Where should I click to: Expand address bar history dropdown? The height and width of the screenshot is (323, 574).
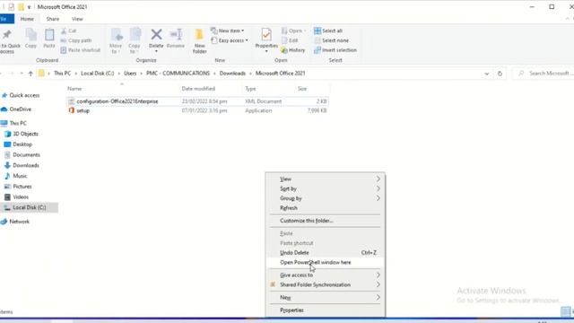click(486, 74)
